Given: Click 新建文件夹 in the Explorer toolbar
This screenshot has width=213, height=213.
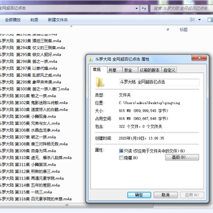Looking at the screenshot, I should click(x=58, y=20).
